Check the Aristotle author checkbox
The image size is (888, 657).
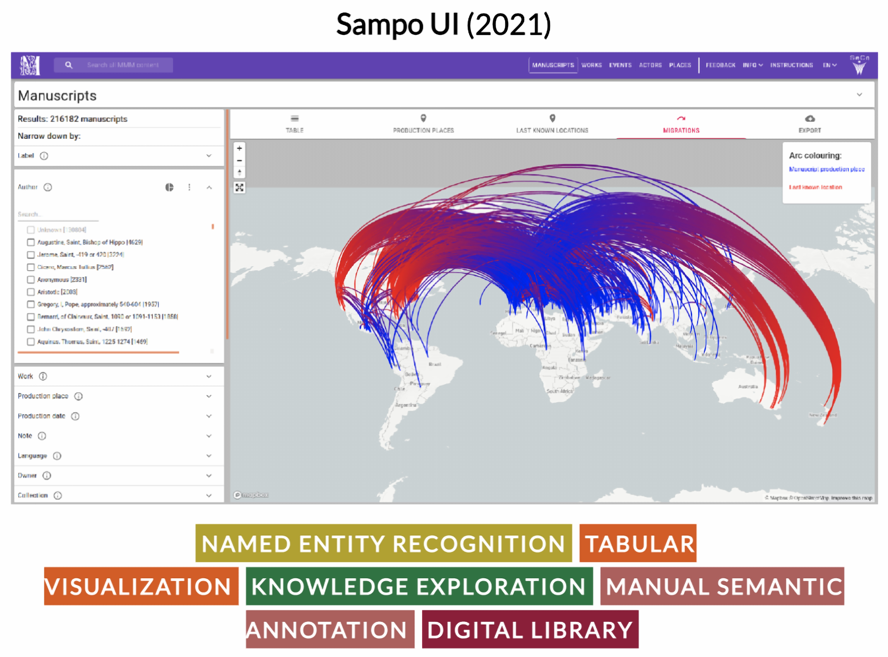(31, 292)
